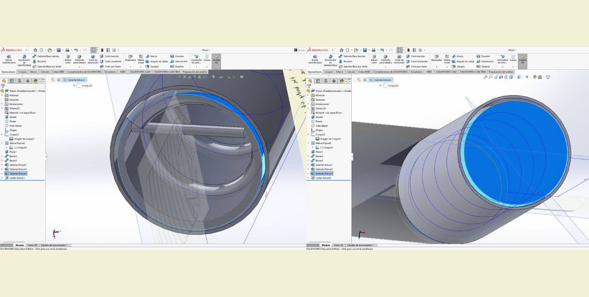Click the feature tree filter icon in left window

(x=3, y=86)
